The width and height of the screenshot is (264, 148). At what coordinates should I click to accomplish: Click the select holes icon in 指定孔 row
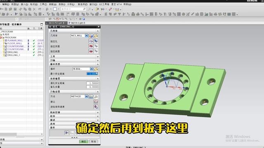[x=91, y=41]
